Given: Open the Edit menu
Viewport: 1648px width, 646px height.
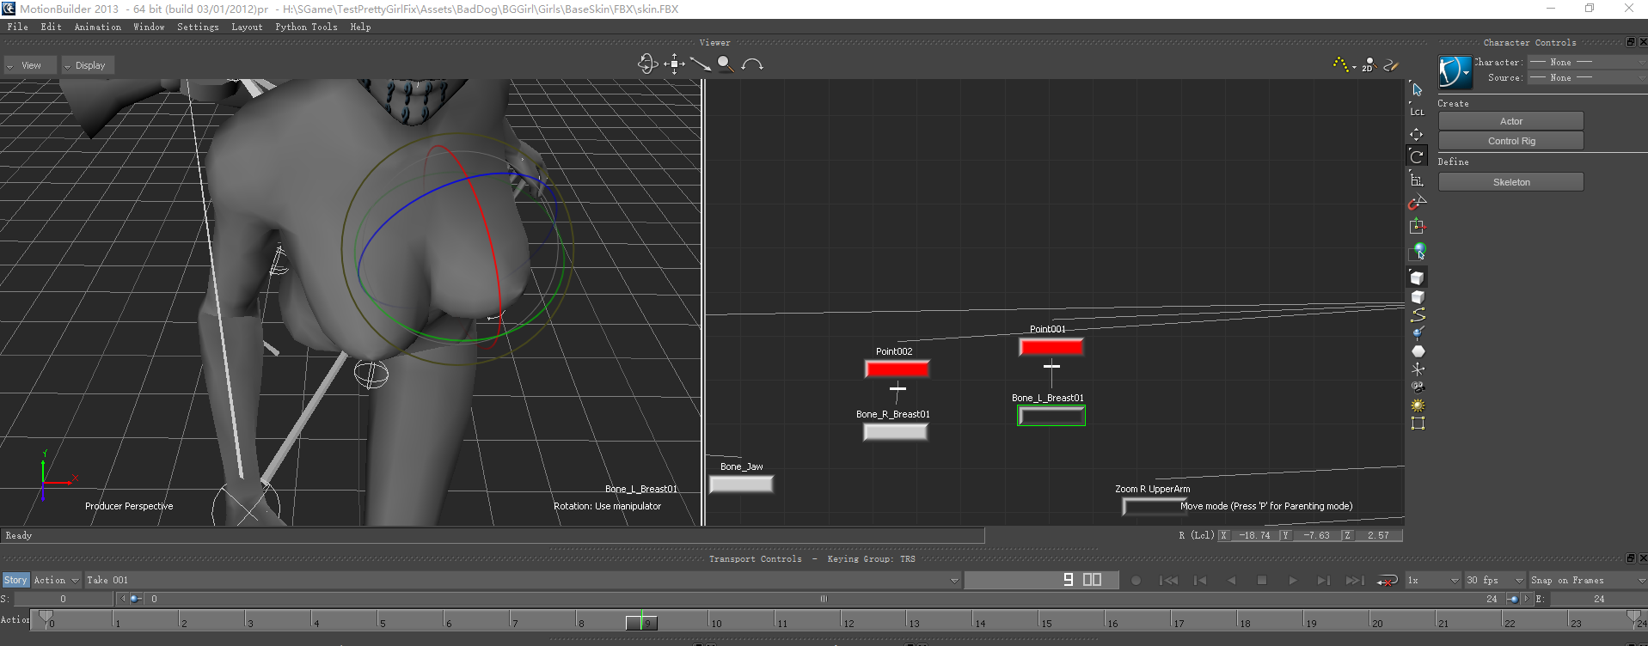Looking at the screenshot, I should point(51,27).
